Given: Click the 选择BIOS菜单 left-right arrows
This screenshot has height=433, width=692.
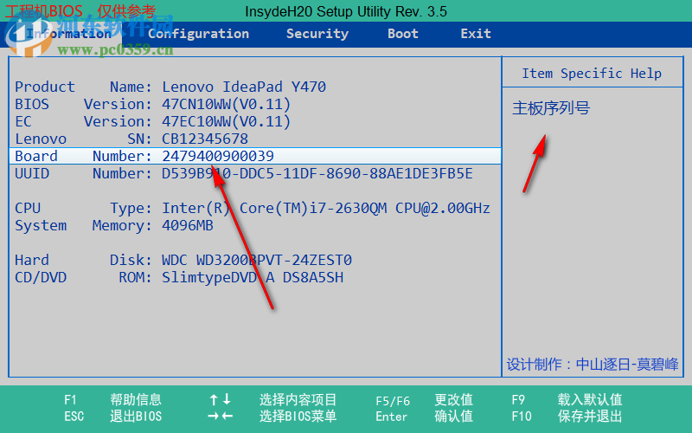Looking at the screenshot, I should (x=221, y=417).
